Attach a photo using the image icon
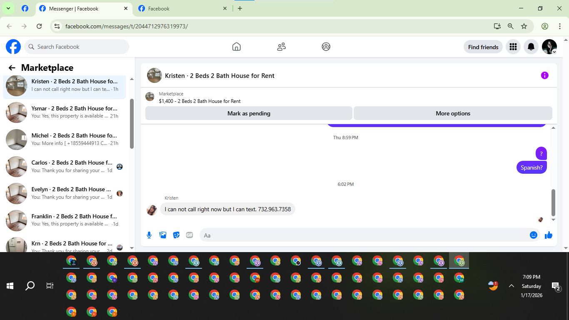The image size is (569, 320). tap(163, 235)
